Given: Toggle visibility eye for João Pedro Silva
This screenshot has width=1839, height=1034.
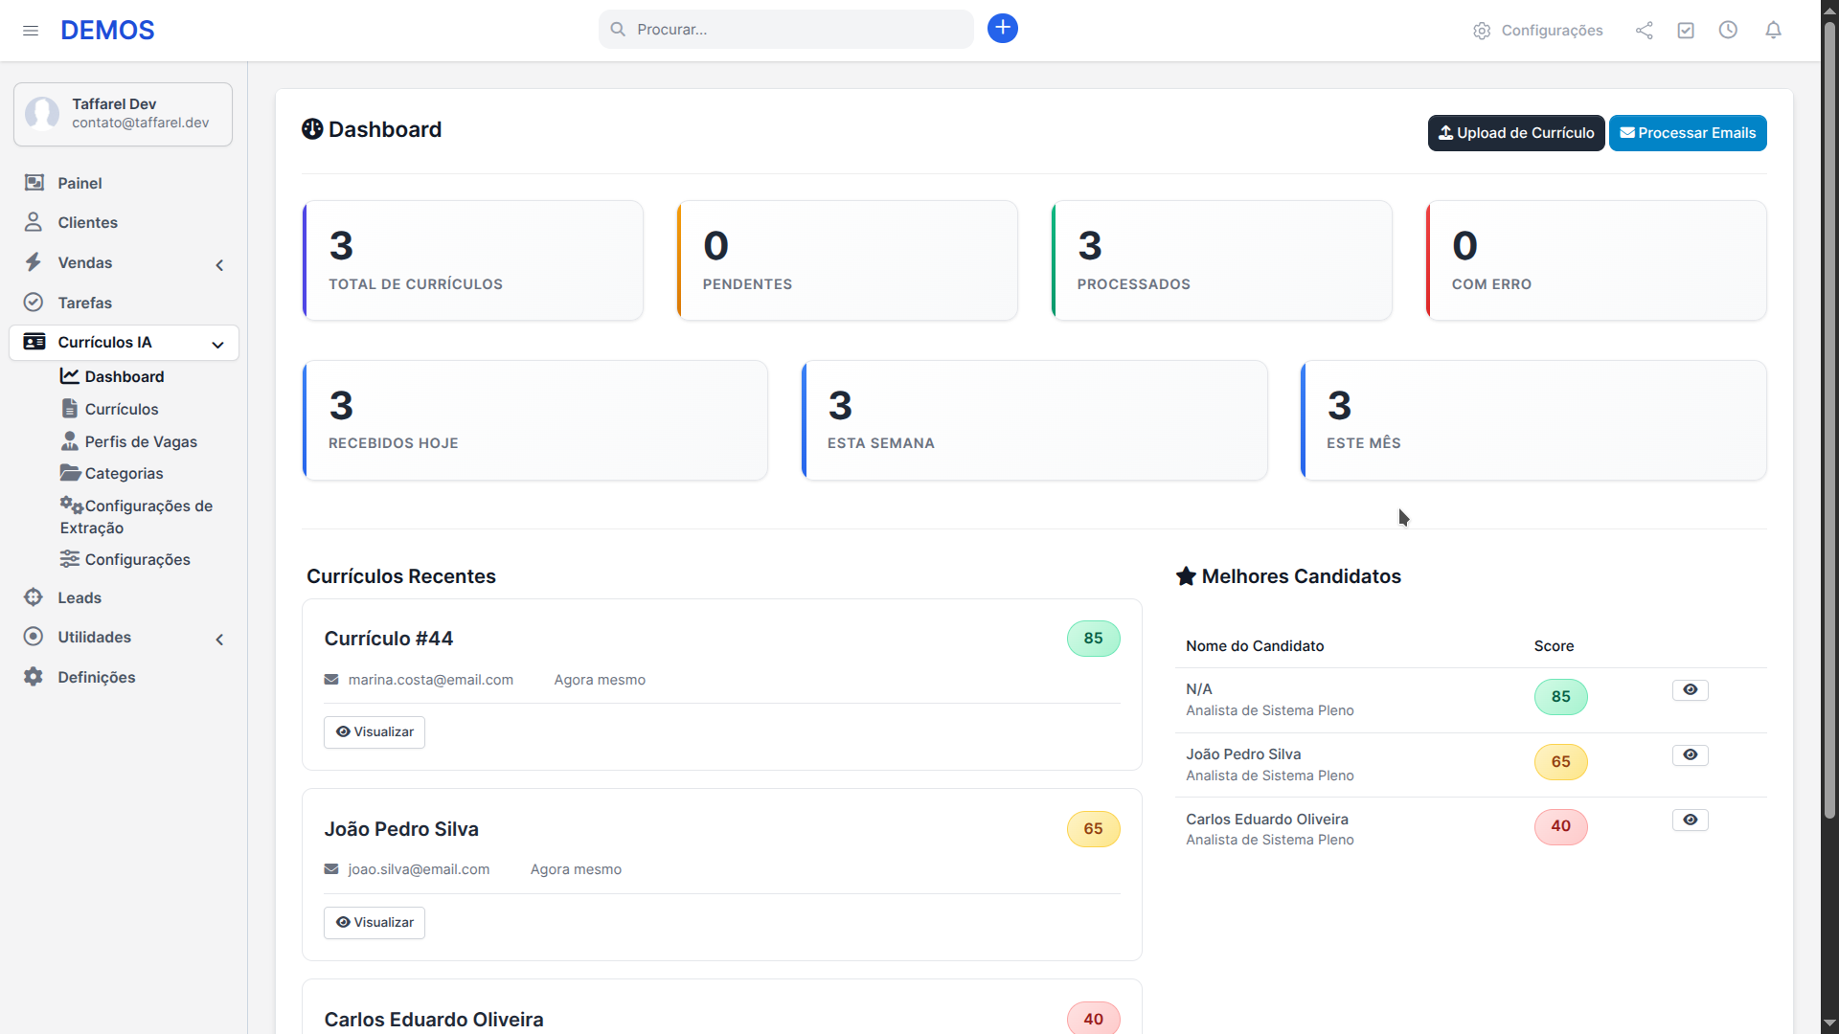Looking at the screenshot, I should 1690,754.
